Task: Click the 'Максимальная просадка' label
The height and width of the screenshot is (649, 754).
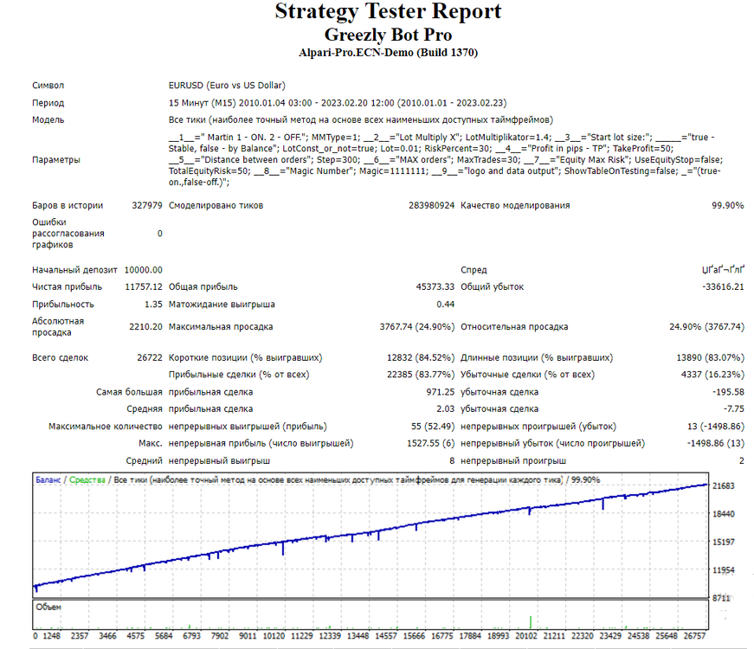Action: pyautogui.click(x=221, y=326)
